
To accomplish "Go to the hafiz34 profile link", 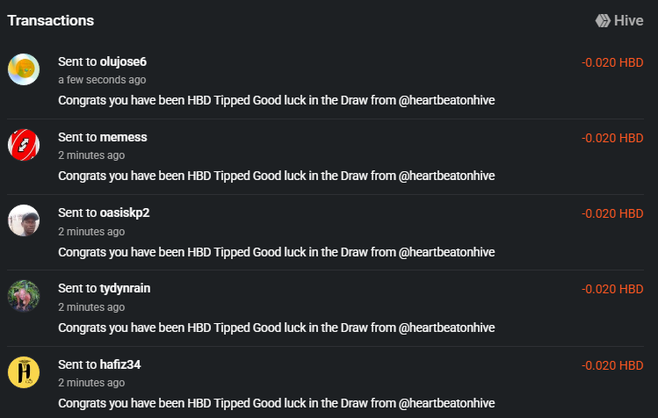I will [x=120, y=364].
